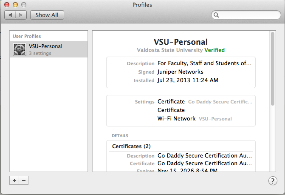Screen dimensions: 285x195
Task: Add a new profile with plus button
Action: [14, 181]
